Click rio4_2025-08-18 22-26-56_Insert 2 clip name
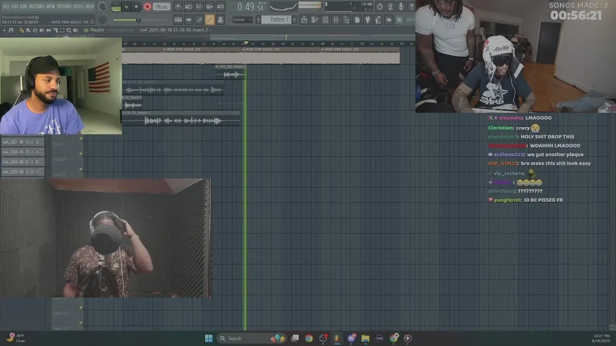 coord(173,30)
